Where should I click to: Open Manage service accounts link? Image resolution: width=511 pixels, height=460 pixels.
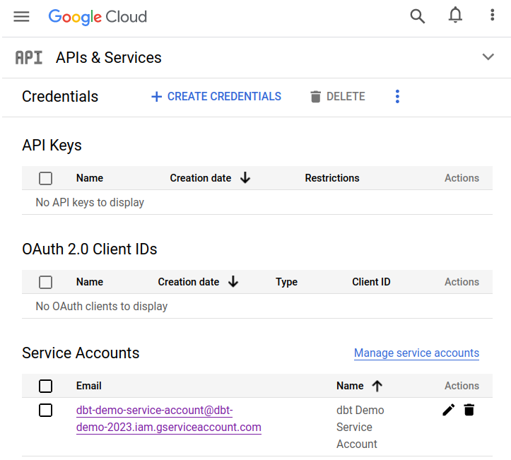click(416, 353)
